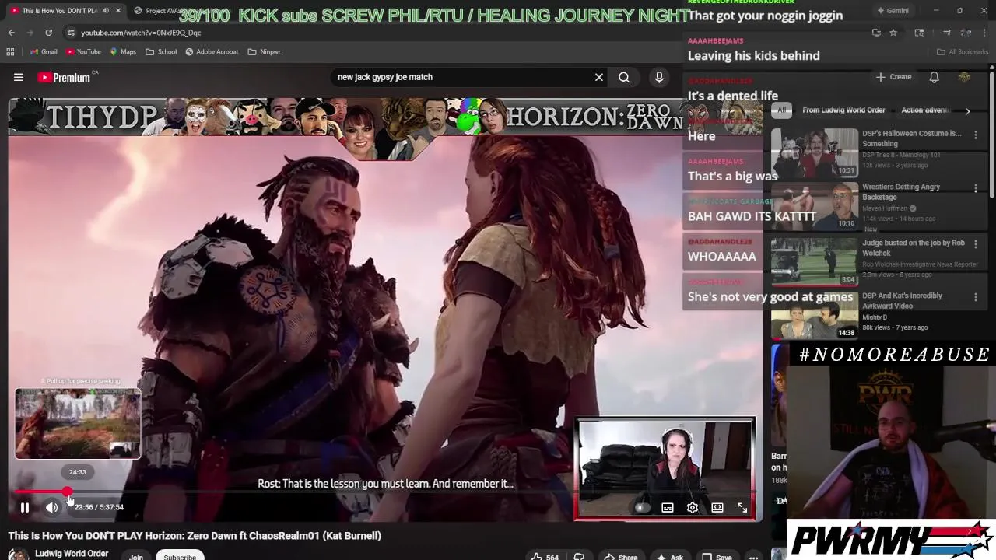Open 'Judge busted on the job' video thumbnail
The width and height of the screenshot is (996, 560).
[x=815, y=261]
